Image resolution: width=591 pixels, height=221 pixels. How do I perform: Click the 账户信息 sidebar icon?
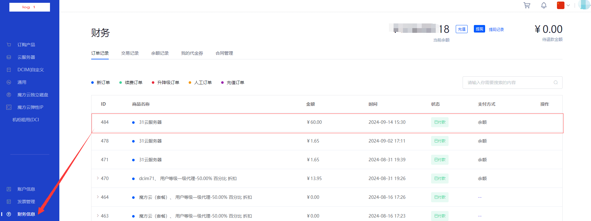coord(9,189)
